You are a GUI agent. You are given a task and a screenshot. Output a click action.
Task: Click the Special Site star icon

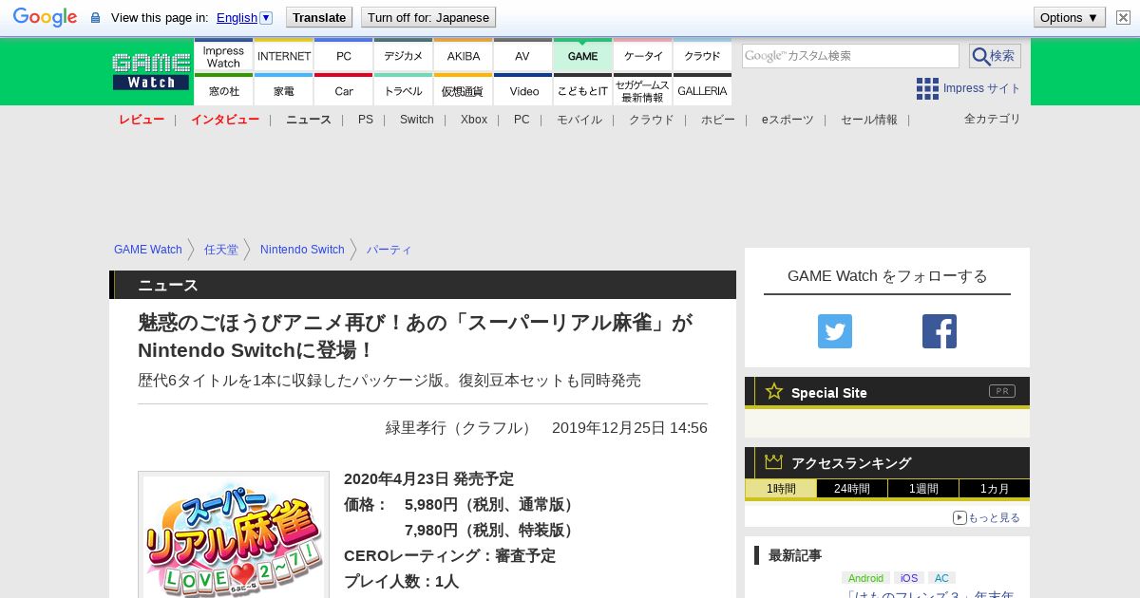774,391
